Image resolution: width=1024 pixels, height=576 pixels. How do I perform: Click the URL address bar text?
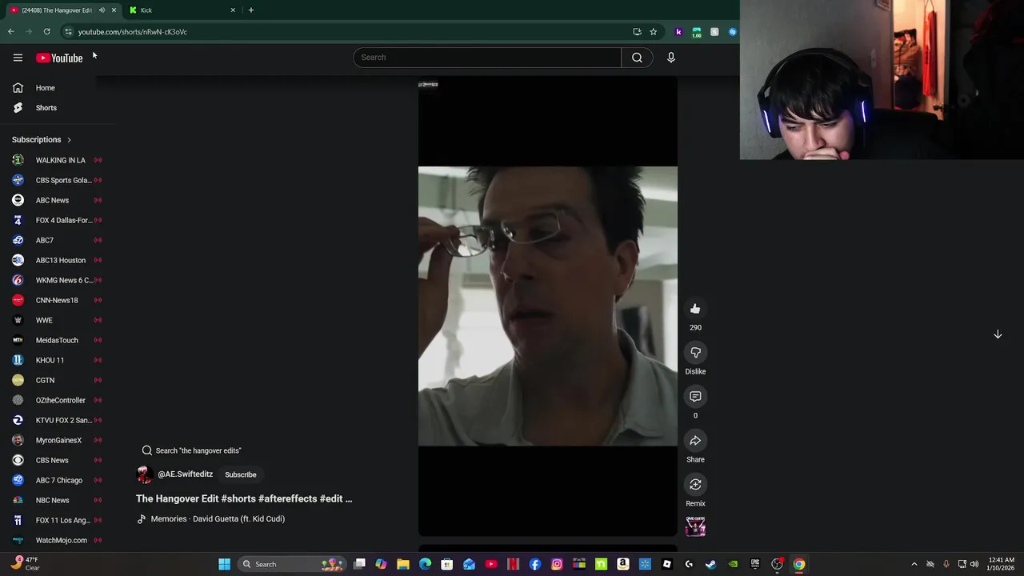point(133,32)
